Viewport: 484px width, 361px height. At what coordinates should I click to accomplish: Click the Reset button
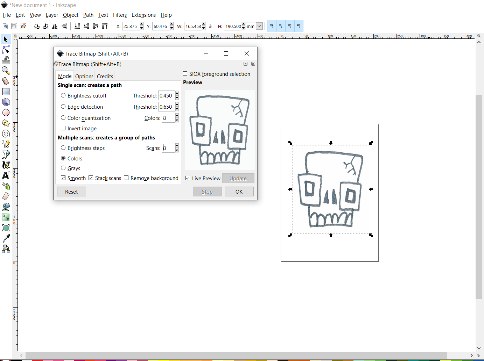[71, 192]
